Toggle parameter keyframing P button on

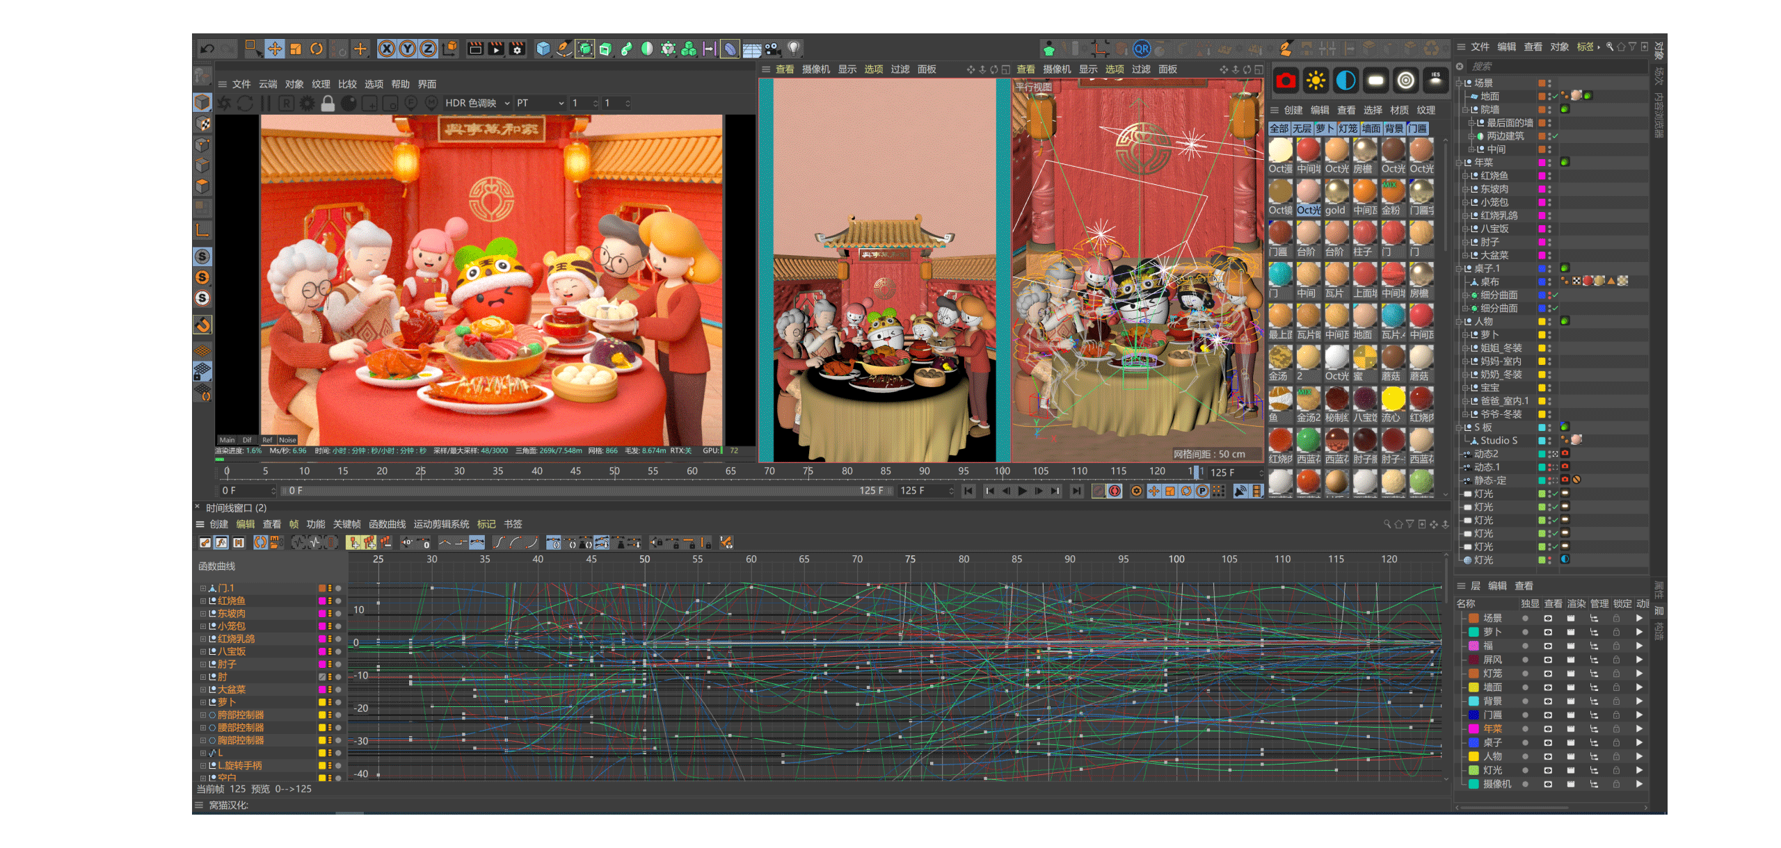click(1202, 491)
